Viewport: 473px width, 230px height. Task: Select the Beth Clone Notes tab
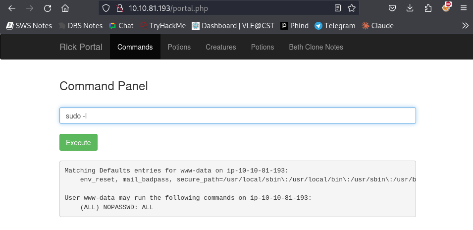click(316, 47)
